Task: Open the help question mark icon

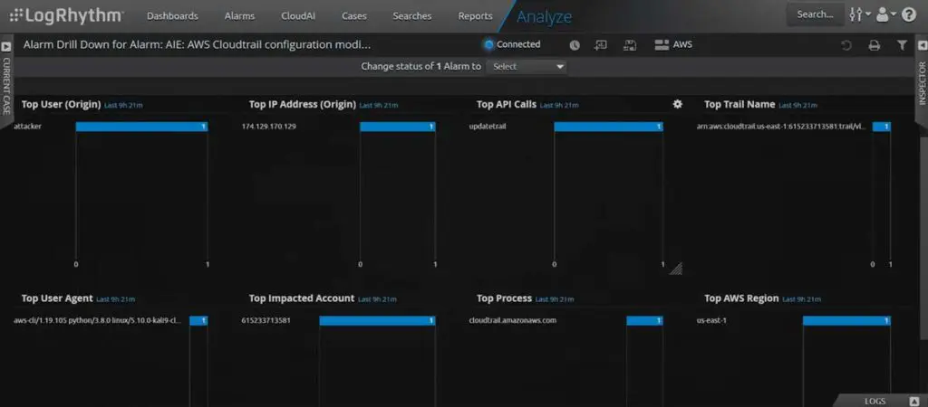Action: pyautogui.click(x=909, y=14)
